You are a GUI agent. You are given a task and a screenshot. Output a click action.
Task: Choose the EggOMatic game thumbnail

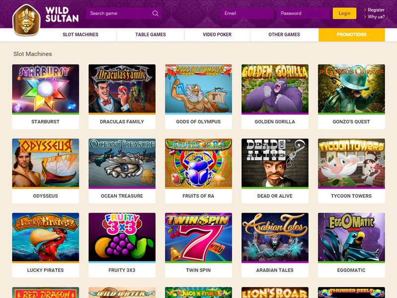(x=351, y=237)
